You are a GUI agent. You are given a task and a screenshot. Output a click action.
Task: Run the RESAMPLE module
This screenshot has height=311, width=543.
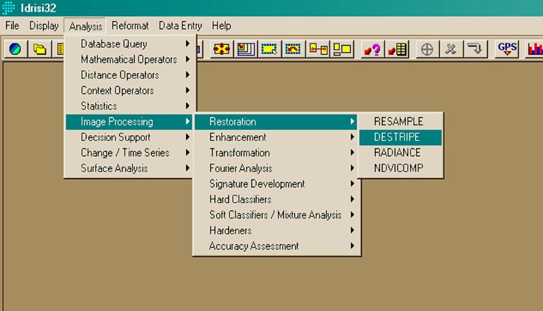[400, 121]
